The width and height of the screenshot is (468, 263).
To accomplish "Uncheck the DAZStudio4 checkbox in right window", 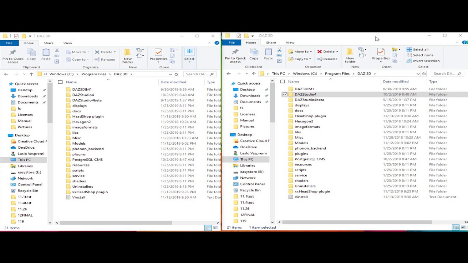I will [x=285, y=94].
